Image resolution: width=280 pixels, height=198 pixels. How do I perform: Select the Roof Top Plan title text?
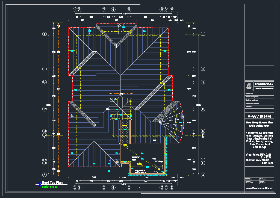coord(52,182)
